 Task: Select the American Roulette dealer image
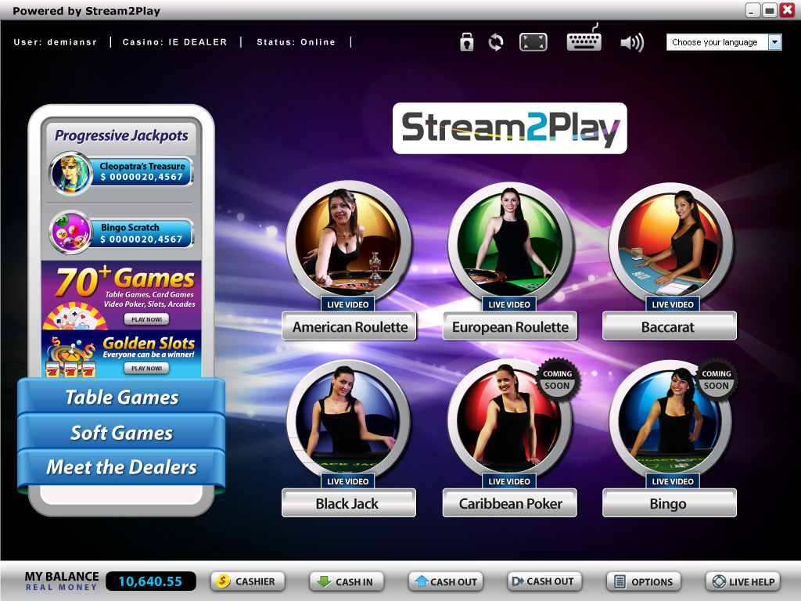(348, 243)
